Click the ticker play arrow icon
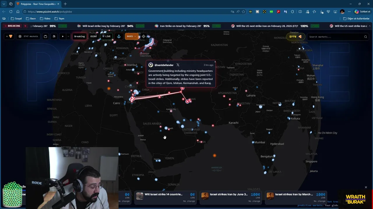 tap(25, 26)
